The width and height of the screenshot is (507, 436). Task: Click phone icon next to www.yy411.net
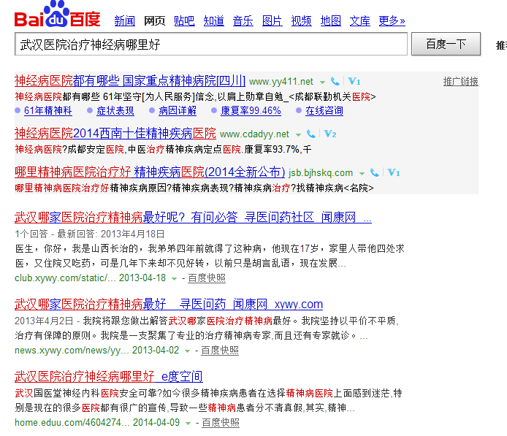[335, 82]
